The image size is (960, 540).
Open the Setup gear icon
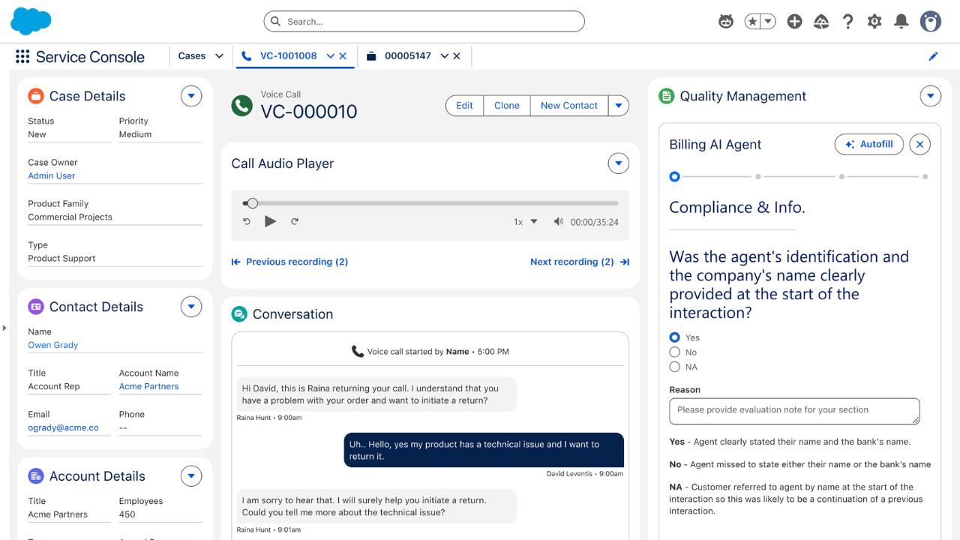coord(874,22)
